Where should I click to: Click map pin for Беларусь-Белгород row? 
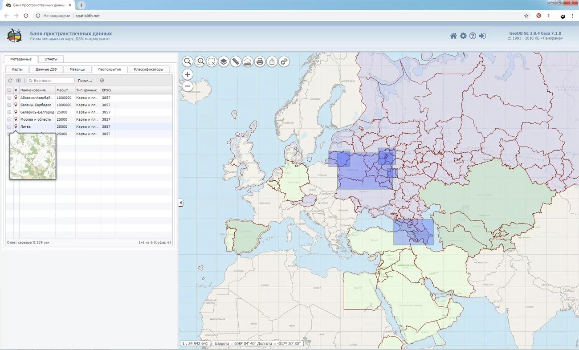16,112
